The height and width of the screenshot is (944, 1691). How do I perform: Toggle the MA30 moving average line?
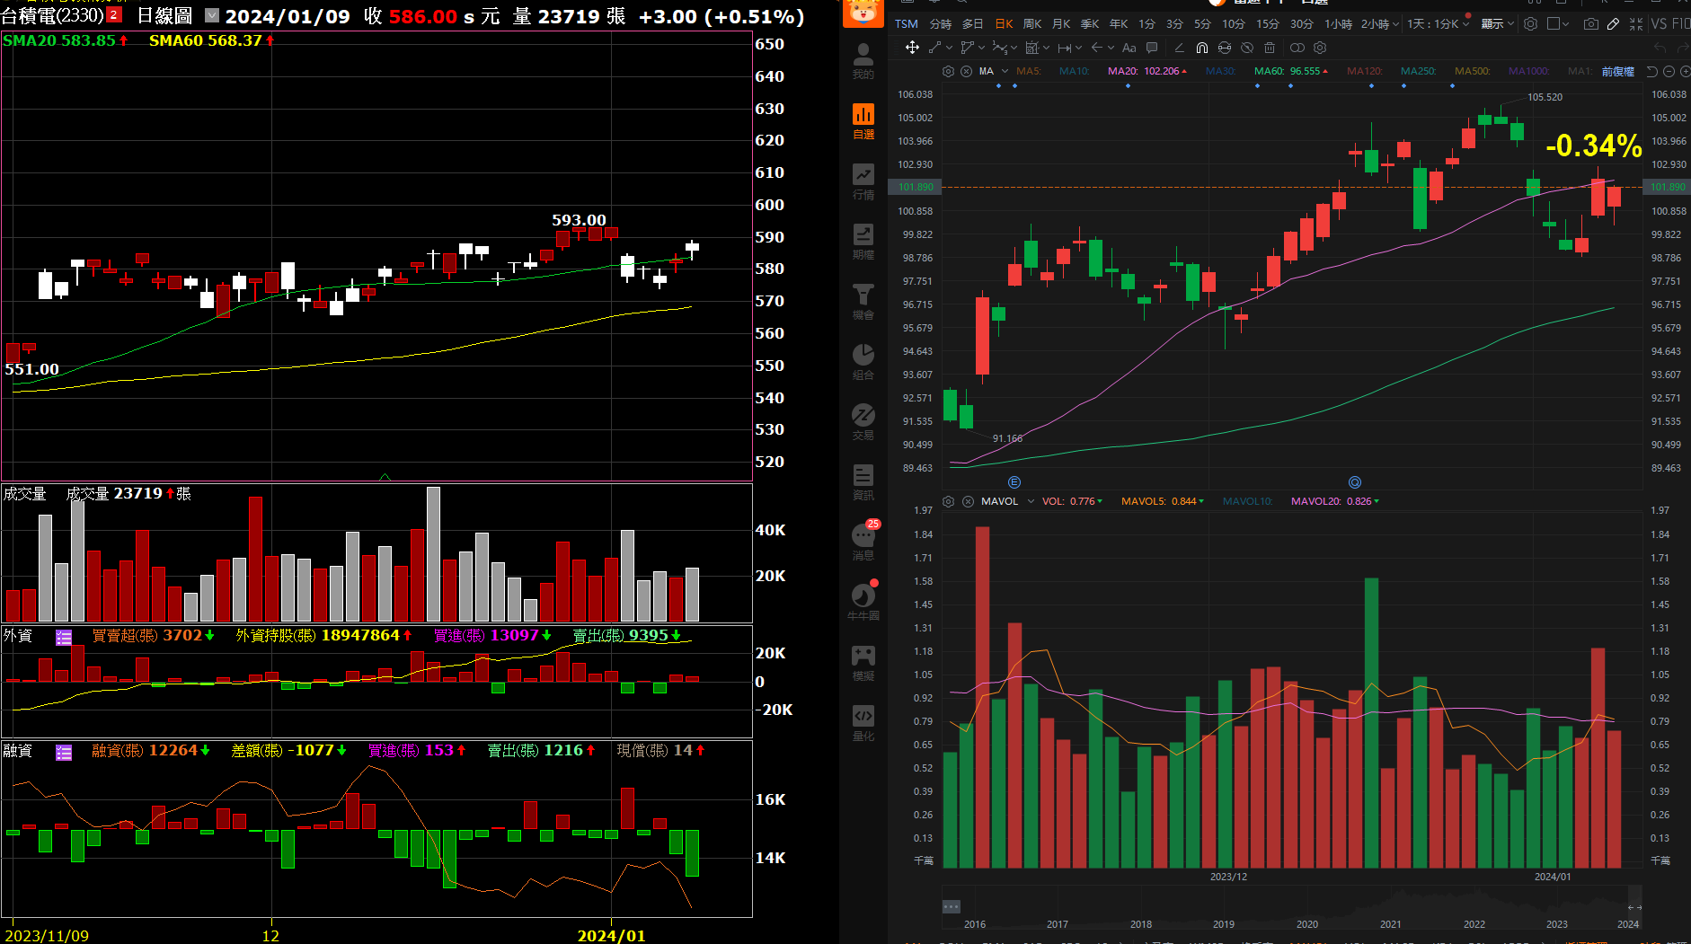1220,71
